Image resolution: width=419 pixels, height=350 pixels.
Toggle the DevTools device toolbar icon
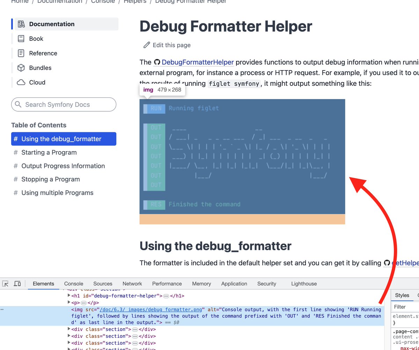[x=17, y=284]
